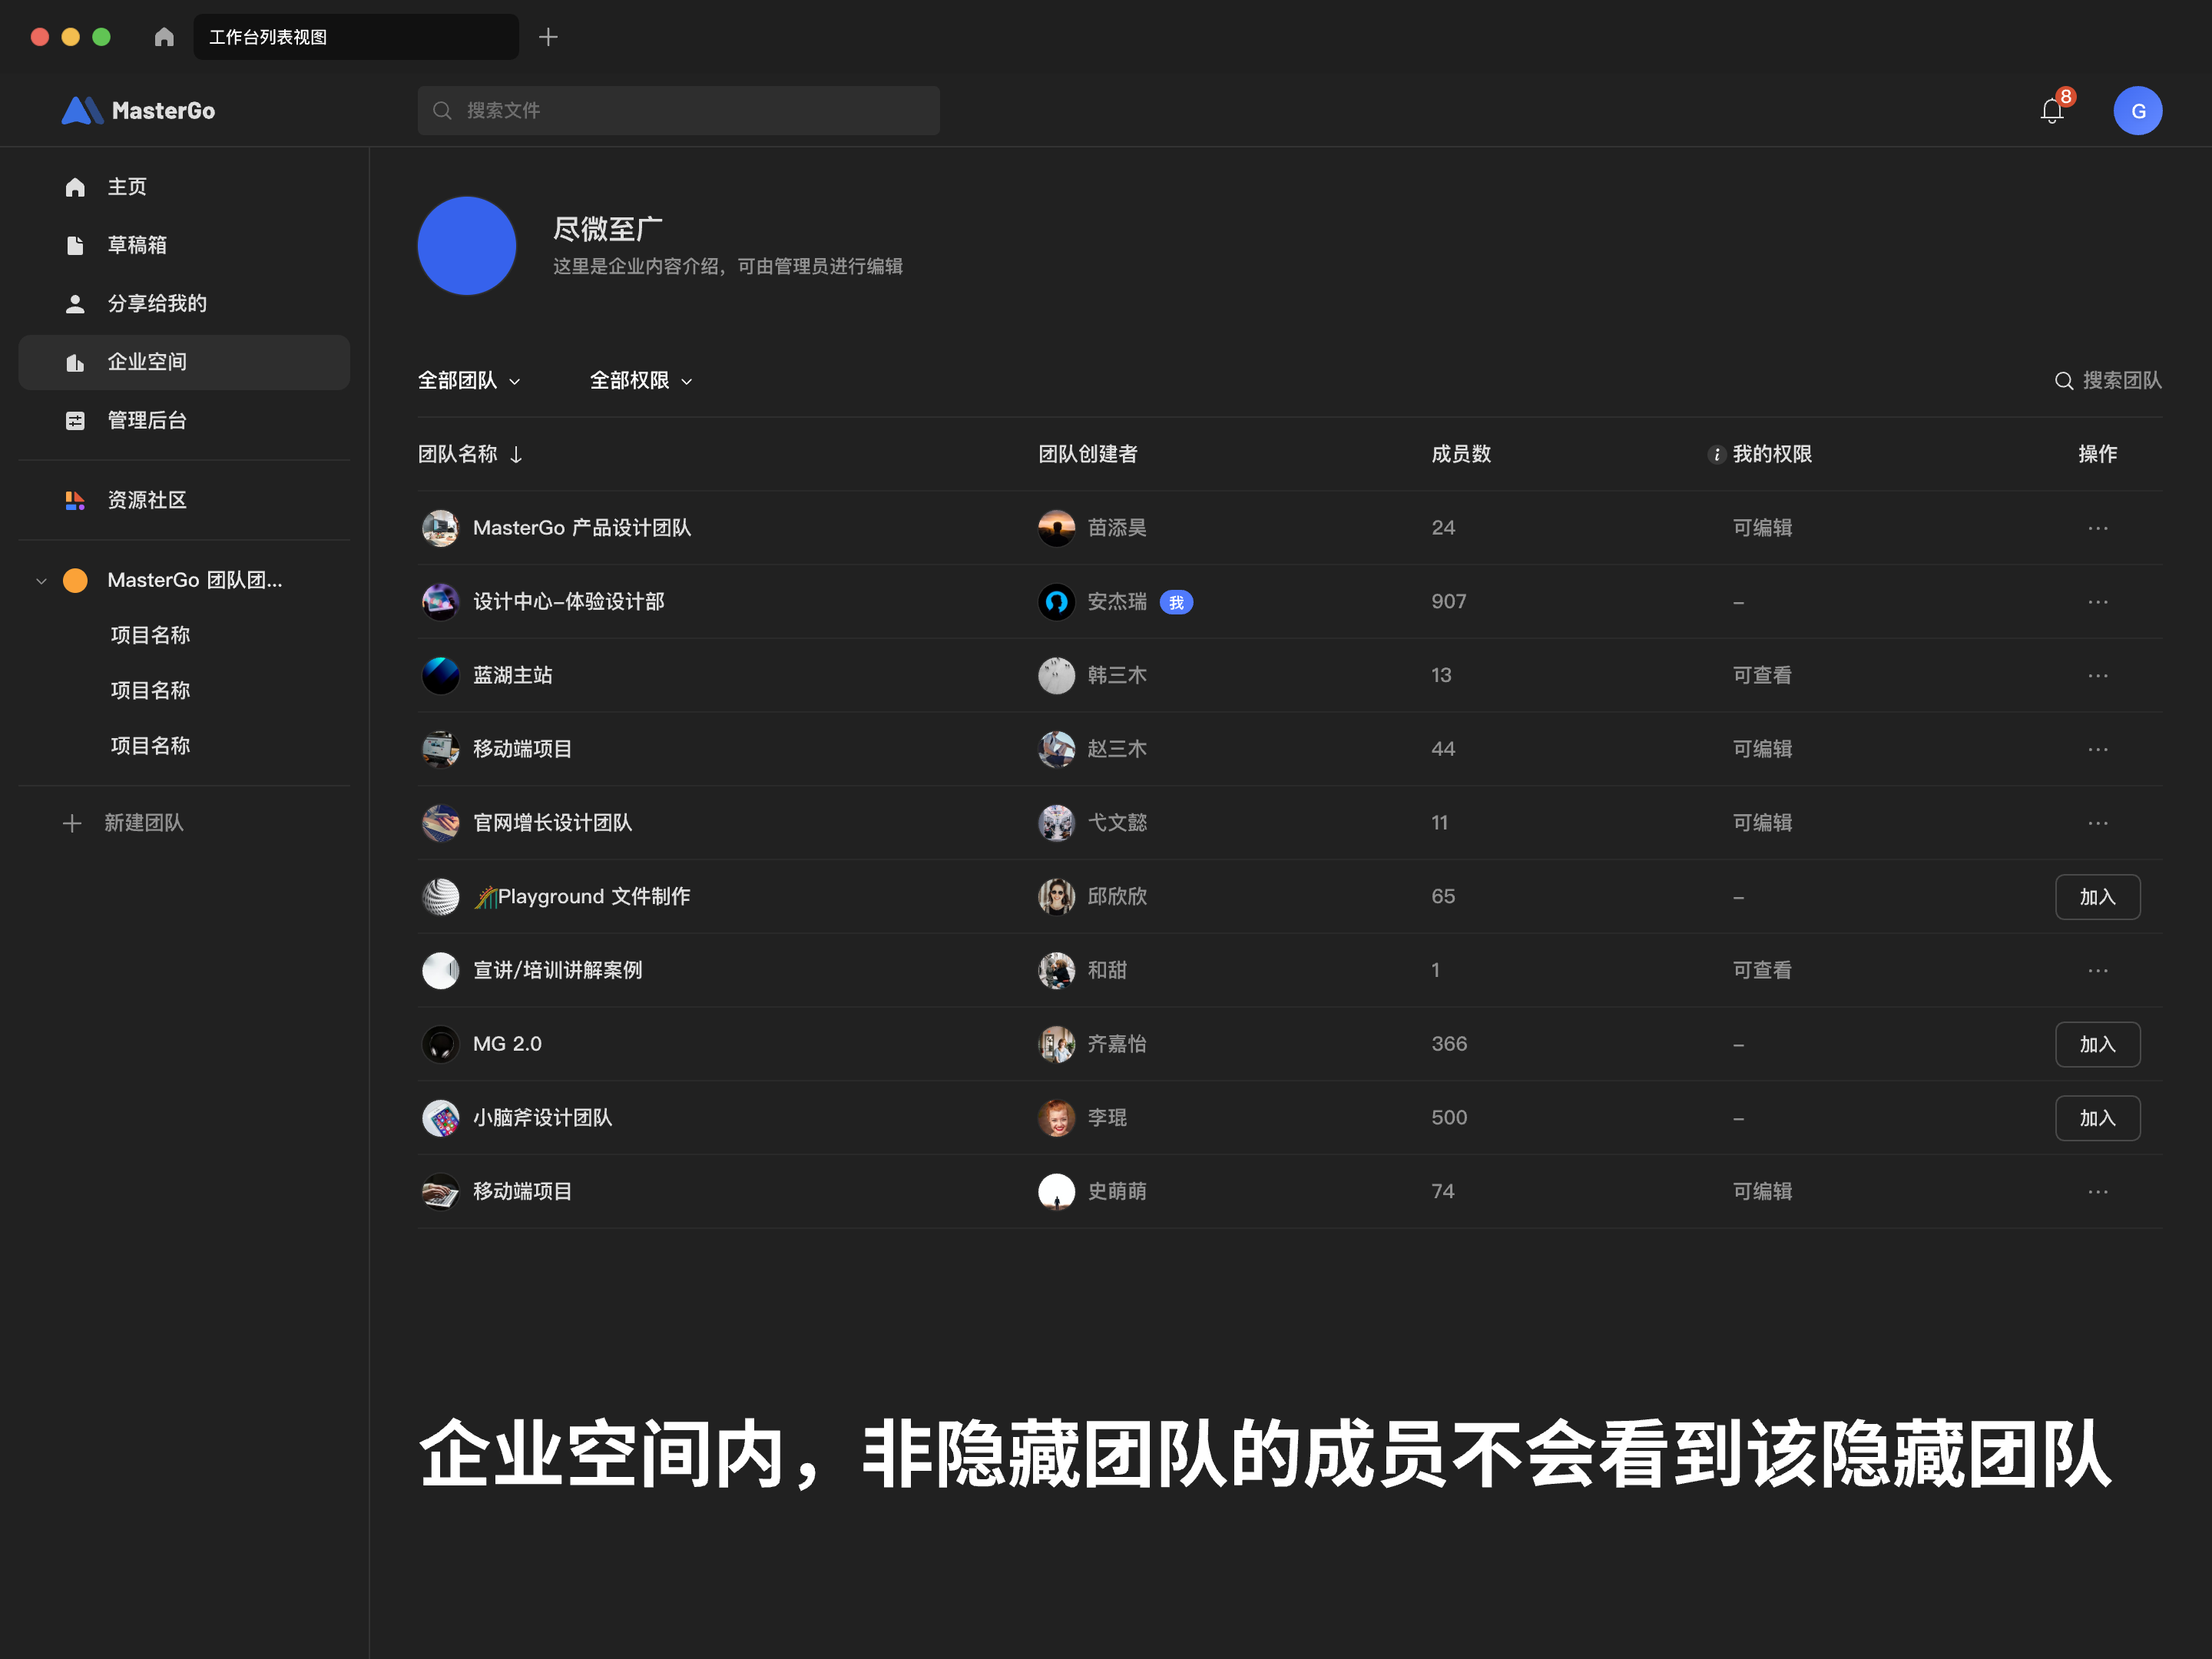Viewport: 2212px width, 1659px height.
Task: Click the 蓝湖主站 team avatar
Action: [x=440, y=675]
